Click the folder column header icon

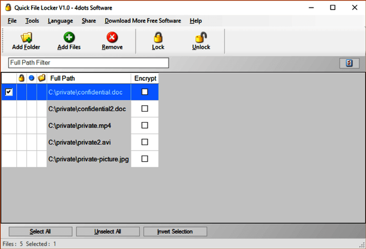(x=42, y=78)
